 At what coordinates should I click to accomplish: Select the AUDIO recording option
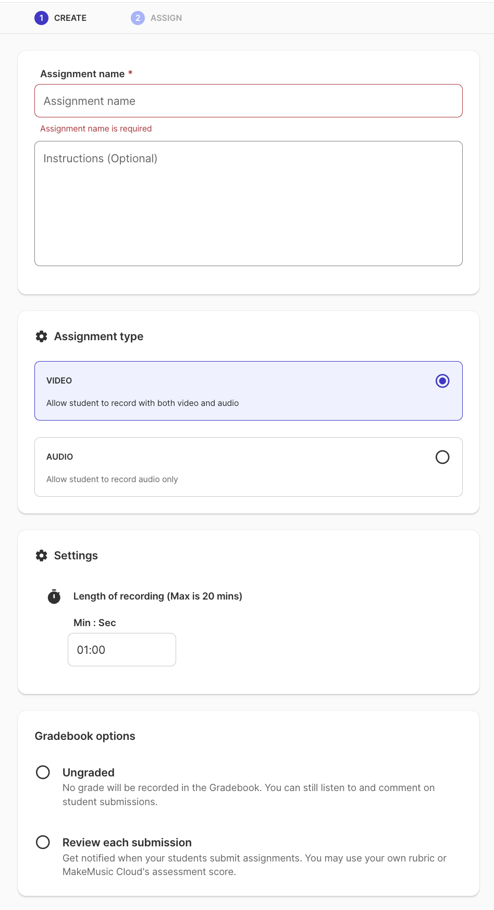coord(442,457)
